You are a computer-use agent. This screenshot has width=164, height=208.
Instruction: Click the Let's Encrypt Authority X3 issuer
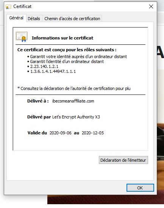pyautogui.click(x=76, y=117)
